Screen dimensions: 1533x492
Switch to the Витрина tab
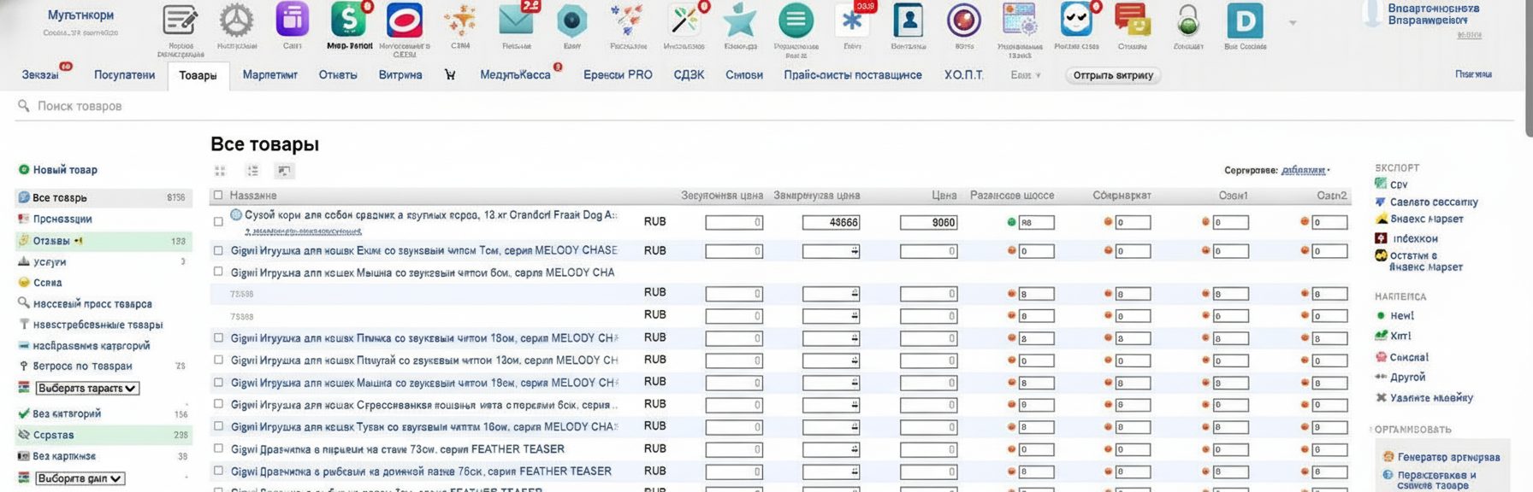click(x=400, y=75)
